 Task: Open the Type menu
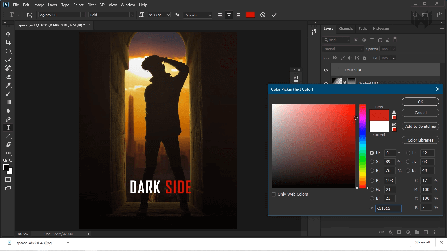click(x=65, y=5)
